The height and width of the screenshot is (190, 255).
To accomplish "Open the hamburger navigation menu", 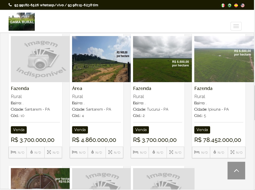I will tap(236, 26).
